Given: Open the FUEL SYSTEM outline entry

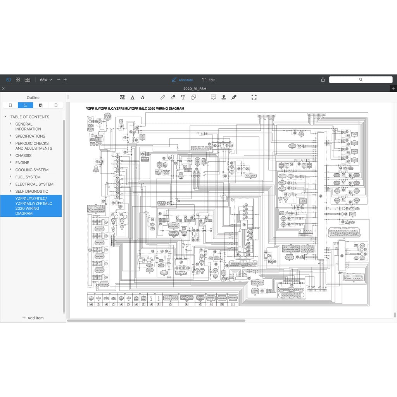Looking at the screenshot, I should point(28,177).
